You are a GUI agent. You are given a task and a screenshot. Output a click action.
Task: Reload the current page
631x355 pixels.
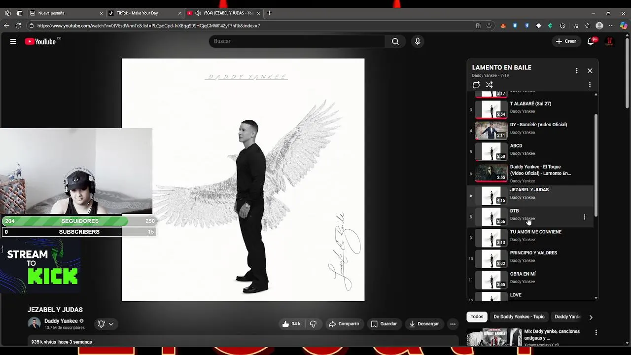point(19,26)
